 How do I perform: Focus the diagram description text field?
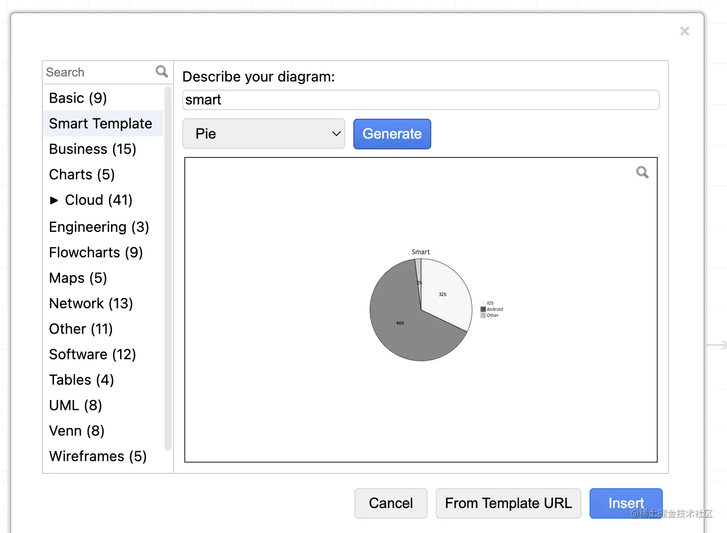pos(421,100)
